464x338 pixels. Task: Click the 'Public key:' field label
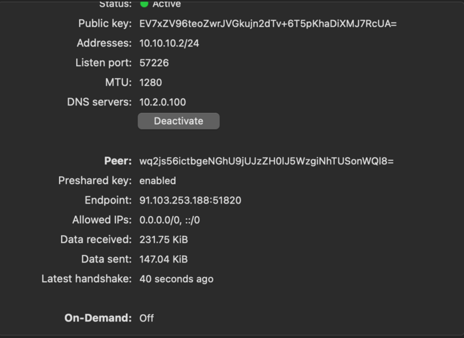[x=105, y=24]
